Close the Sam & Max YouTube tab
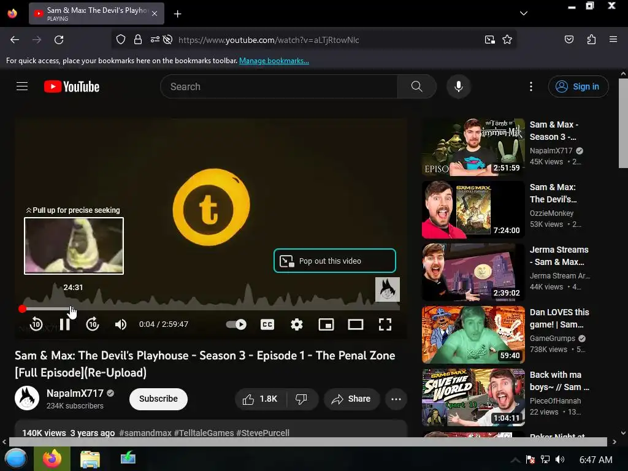628x471 pixels. click(x=155, y=13)
